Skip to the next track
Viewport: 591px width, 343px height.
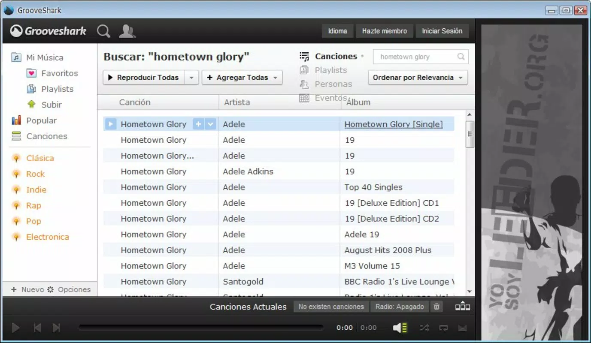click(56, 328)
